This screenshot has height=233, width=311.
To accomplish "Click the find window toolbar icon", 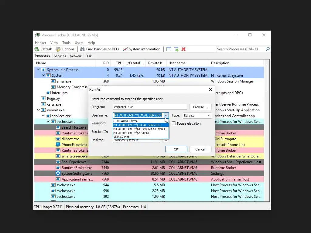I will coord(169,49).
